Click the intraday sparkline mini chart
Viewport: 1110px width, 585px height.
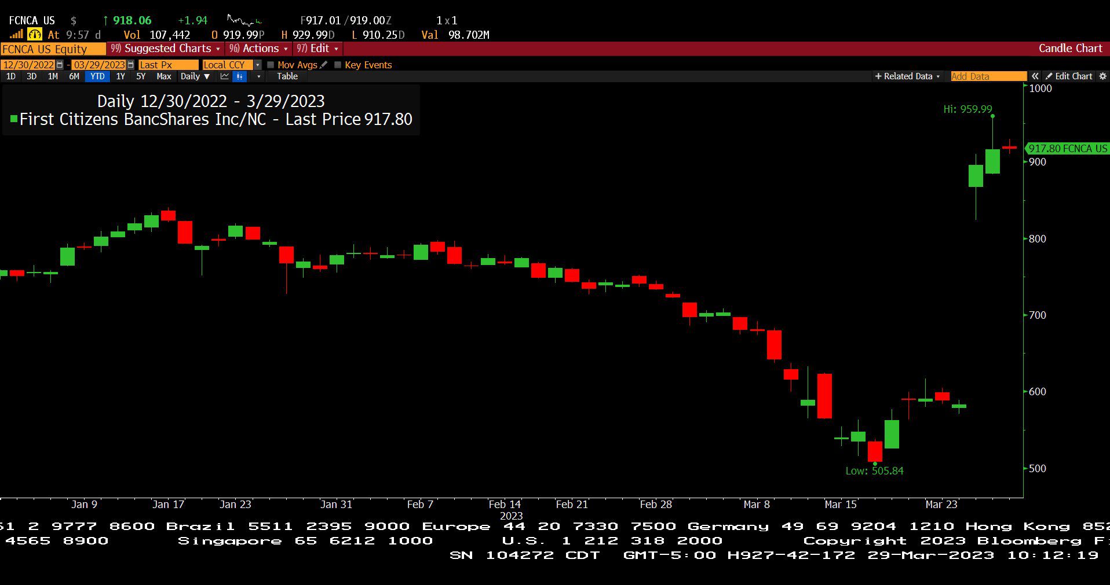click(244, 21)
